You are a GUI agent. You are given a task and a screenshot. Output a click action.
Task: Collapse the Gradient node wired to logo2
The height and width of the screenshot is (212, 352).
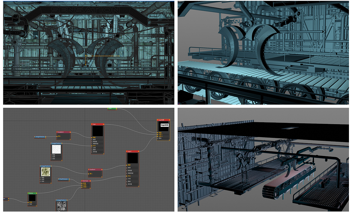pyautogui.click(x=89, y=169)
